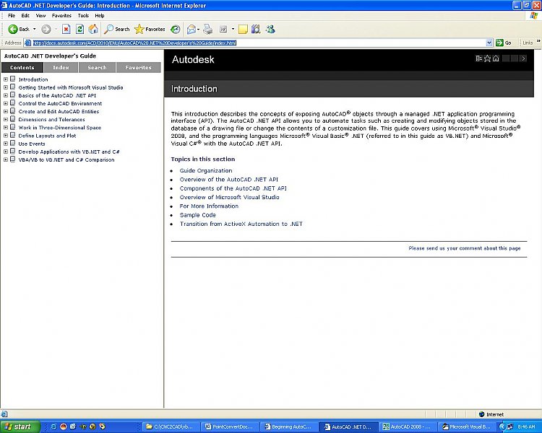Open Components of the AutoCAD .NET API link
The width and height of the screenshot is (542, 433).
(233, 188)
